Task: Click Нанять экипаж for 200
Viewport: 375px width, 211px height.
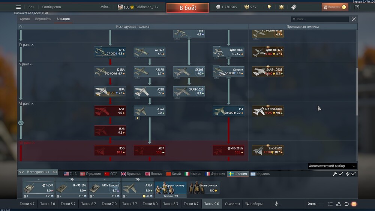Action: [204, 188]
